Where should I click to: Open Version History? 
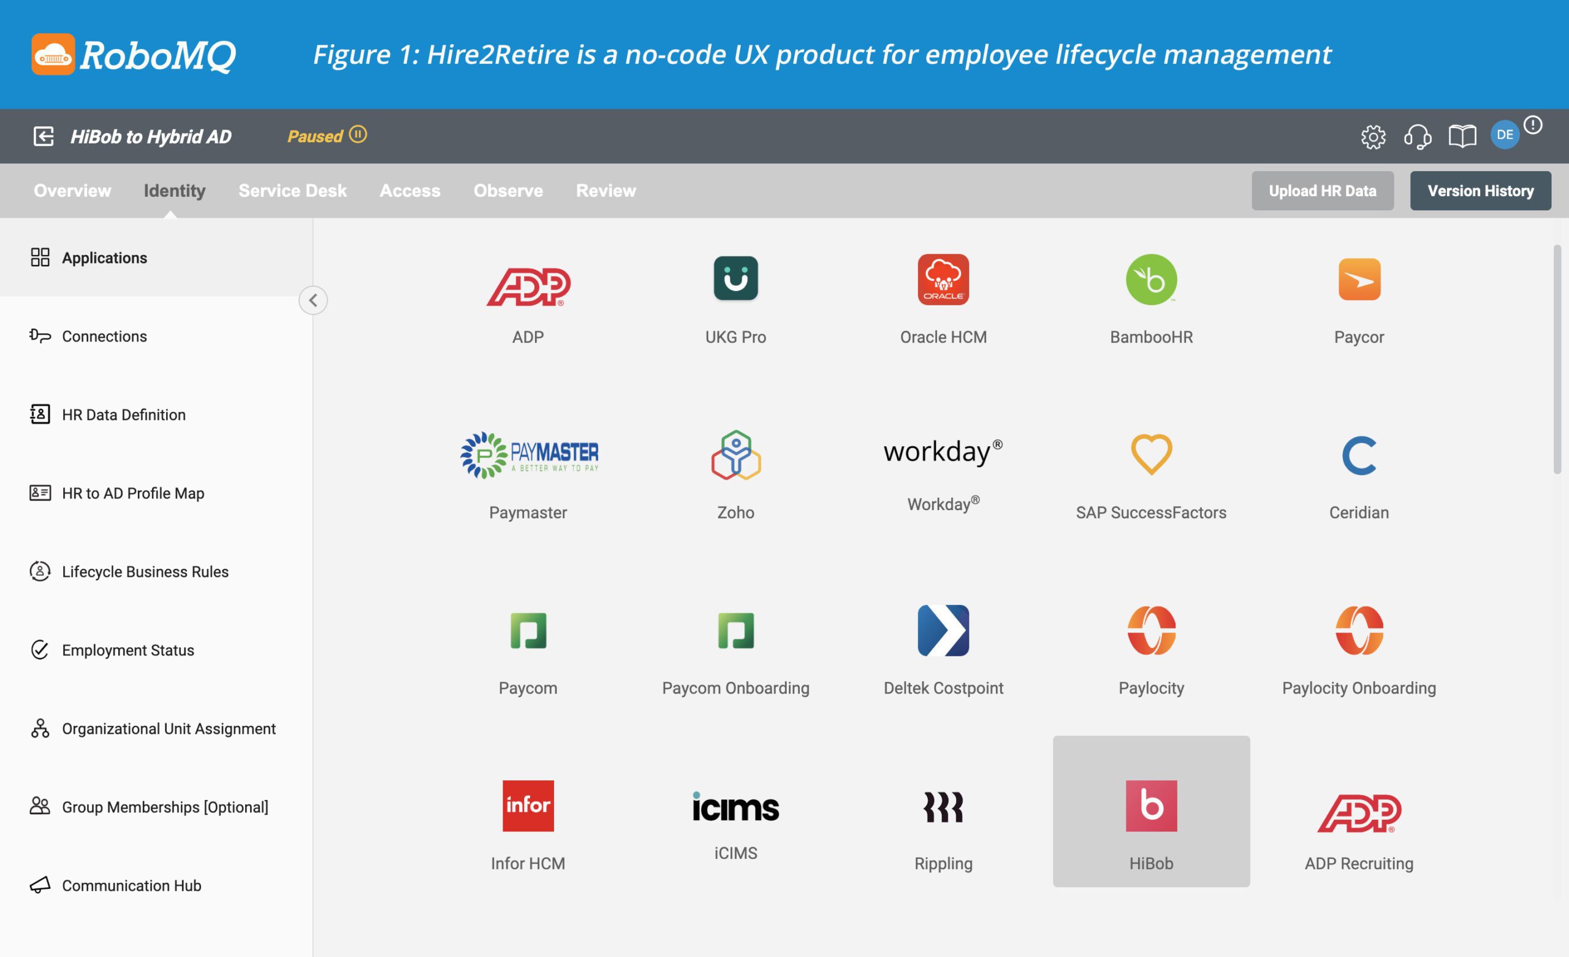1480,191
